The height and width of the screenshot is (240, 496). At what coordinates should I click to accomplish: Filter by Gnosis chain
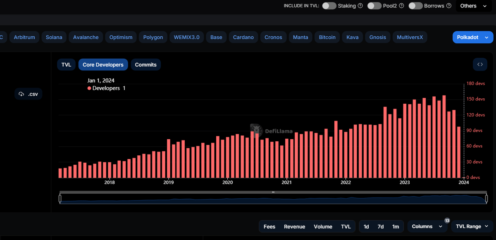pyautogui.click(x=378, y=37)
